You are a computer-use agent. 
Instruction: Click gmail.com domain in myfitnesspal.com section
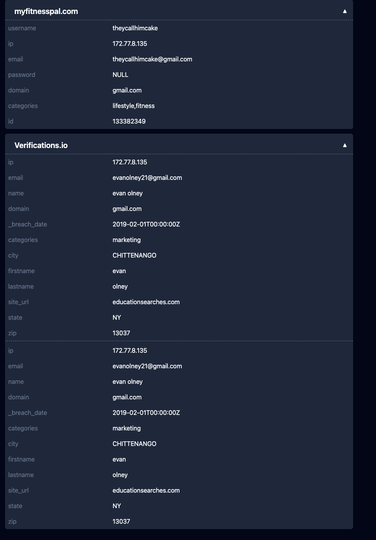[127, 90]
